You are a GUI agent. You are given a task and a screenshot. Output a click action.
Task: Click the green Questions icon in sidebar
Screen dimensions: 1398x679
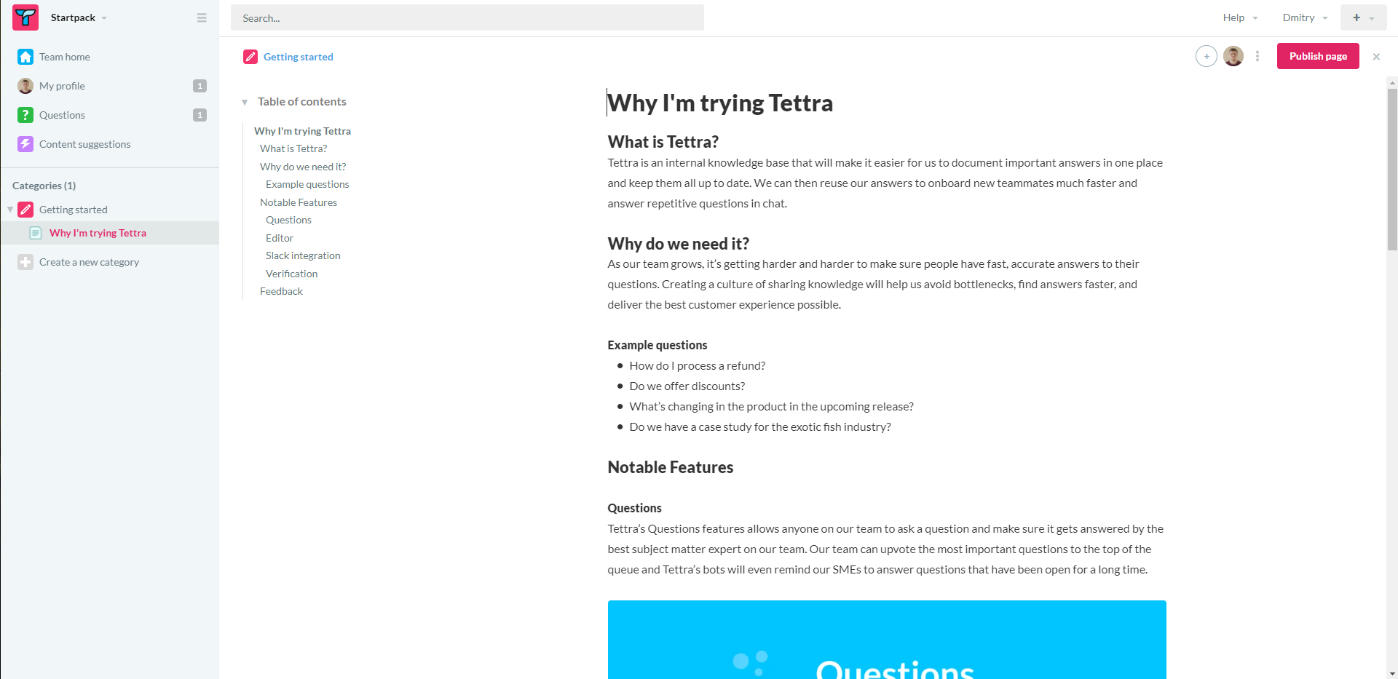tap(25, 115)
